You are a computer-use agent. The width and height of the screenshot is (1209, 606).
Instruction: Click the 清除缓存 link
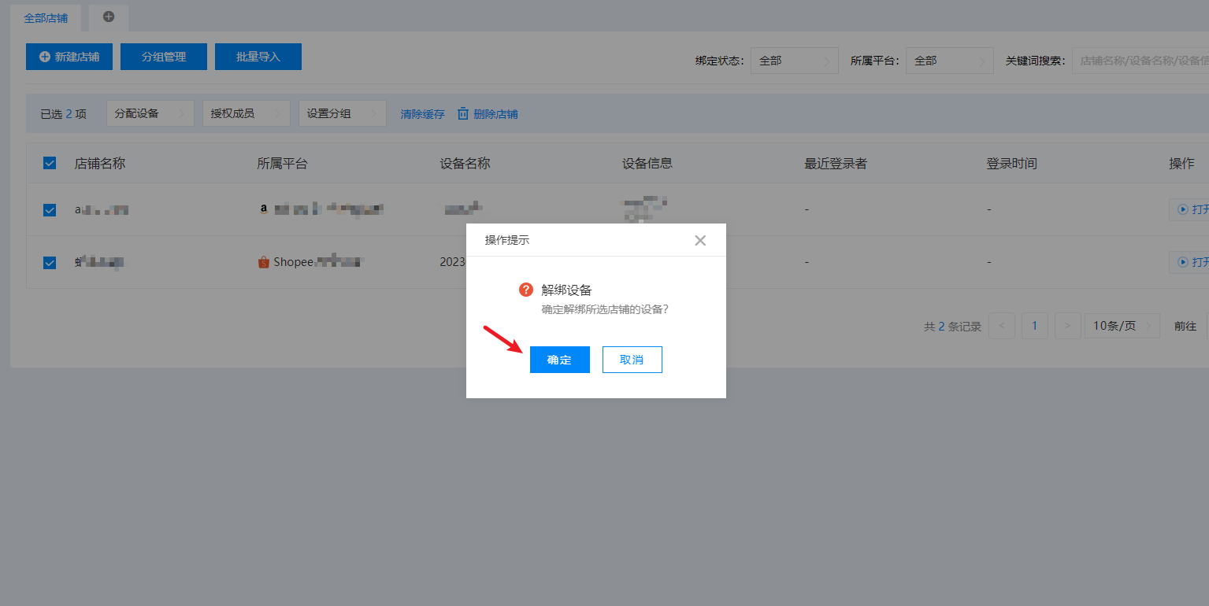[x=422, y=114]
